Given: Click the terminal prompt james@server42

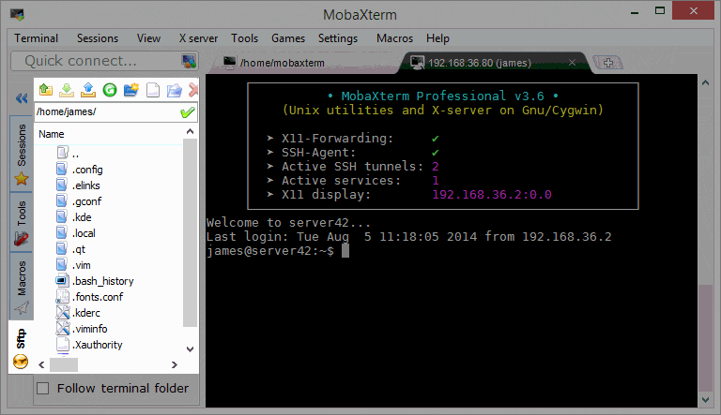Looking at the screenshot, I should click(270, 251).
